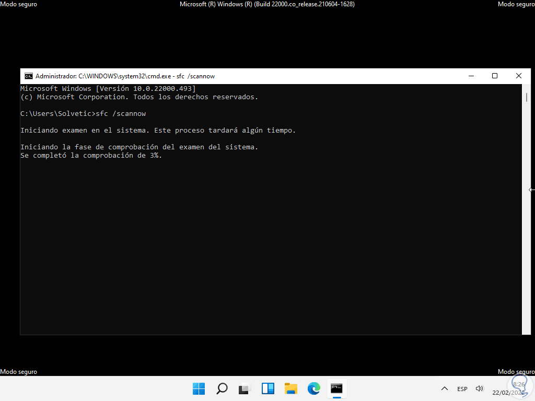This screenshot has height=401, width=535.
Task: Select Command Prompt taskbar icon
Action: (337, 388)
